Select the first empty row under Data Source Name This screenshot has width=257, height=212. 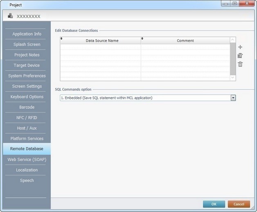[x=101, y=47]
